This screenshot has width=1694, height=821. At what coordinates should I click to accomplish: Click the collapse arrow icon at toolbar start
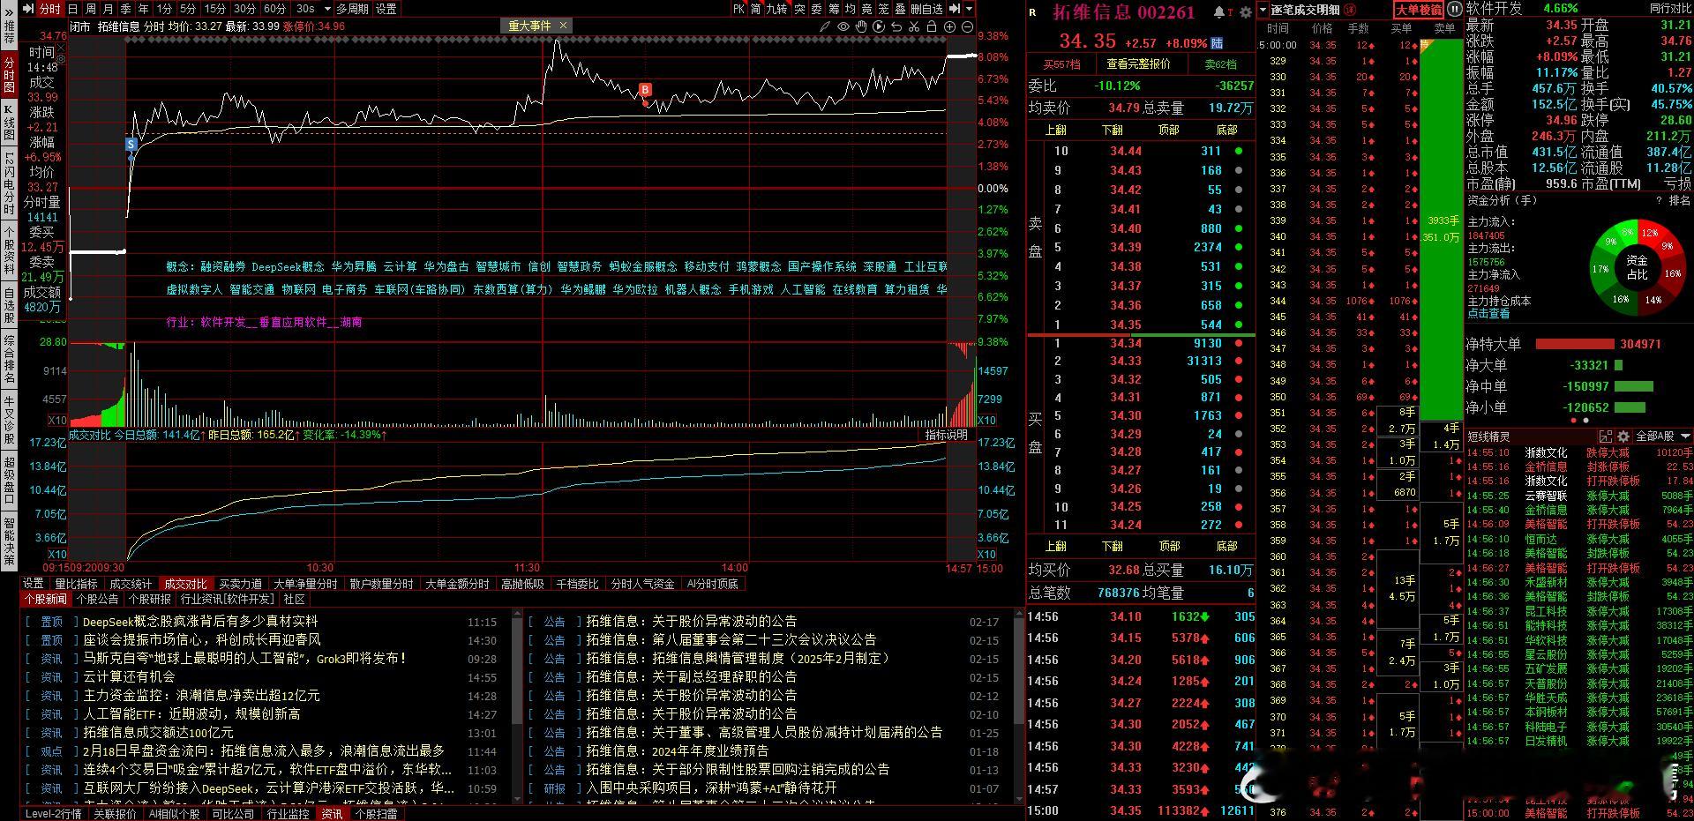point(28,9)
